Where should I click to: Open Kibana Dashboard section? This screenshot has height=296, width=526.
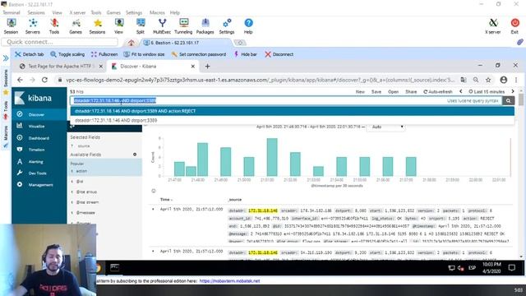click(x=39, y=138)
